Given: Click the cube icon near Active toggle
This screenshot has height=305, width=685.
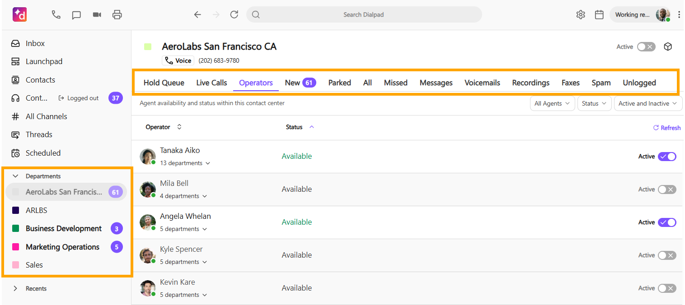Looking at the screenshot, I should pyautogui.click(x=668, y=46).
